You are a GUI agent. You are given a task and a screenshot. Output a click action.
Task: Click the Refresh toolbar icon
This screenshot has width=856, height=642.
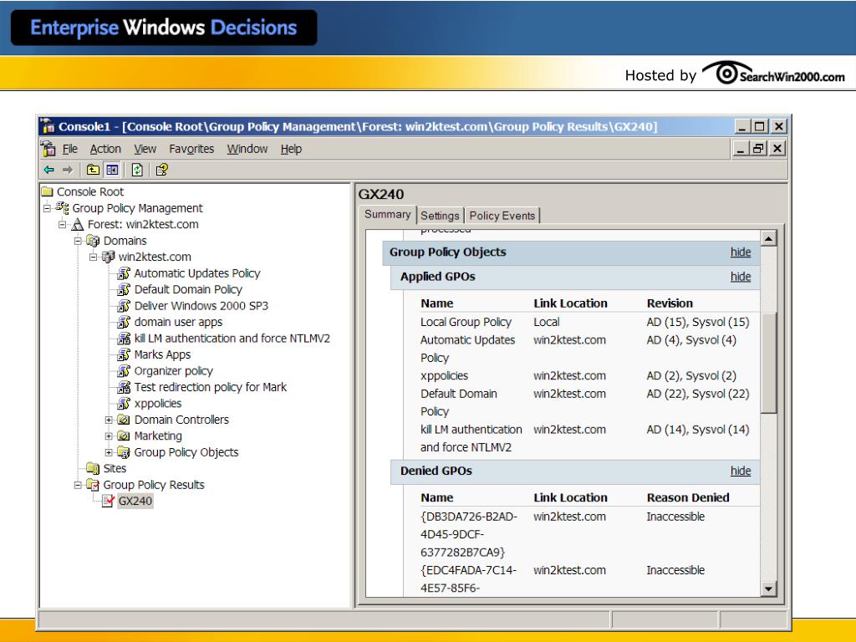coord(137,170)
